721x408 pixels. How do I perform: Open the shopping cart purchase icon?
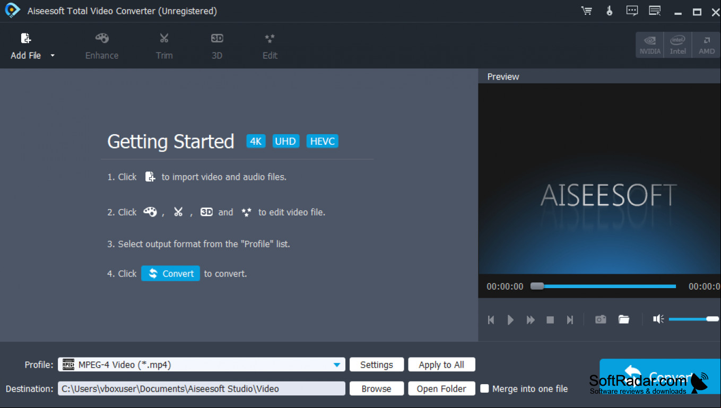[587, 11]
